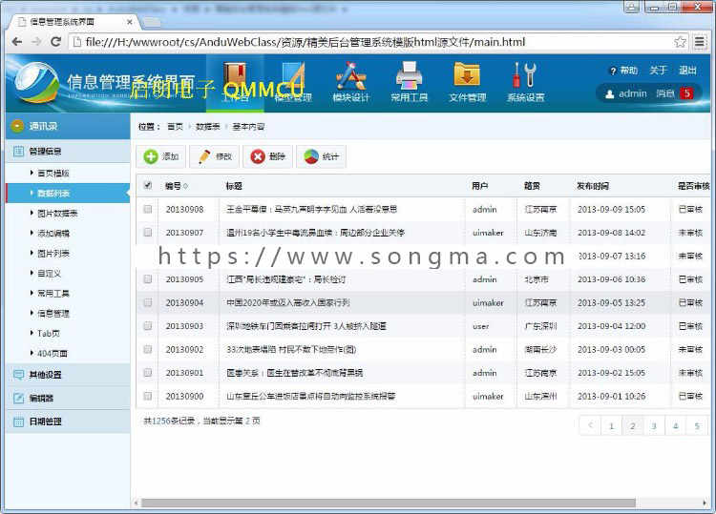Click the system logo globe icon
The width and height of the screenshot is (716, 514).
click(x=36, y=83)
